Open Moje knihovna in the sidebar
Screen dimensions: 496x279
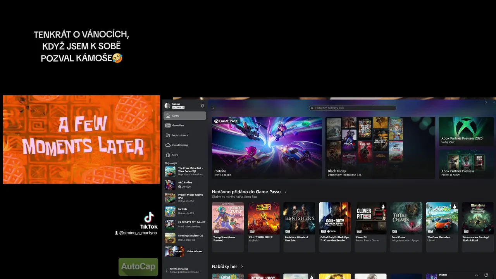(x=185, y=135)
